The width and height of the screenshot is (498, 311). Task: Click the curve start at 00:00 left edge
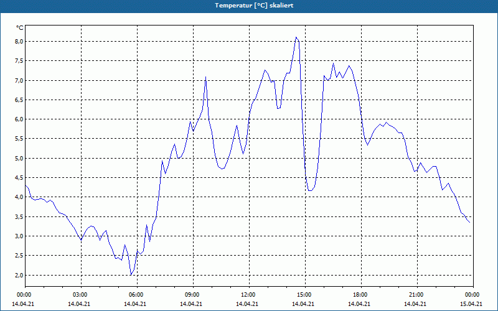(x=26, y=185)
